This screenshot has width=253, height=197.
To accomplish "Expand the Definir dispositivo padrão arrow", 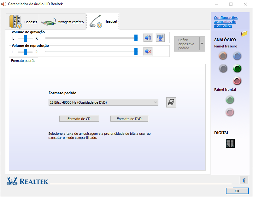I will click(x=202, y=44).
